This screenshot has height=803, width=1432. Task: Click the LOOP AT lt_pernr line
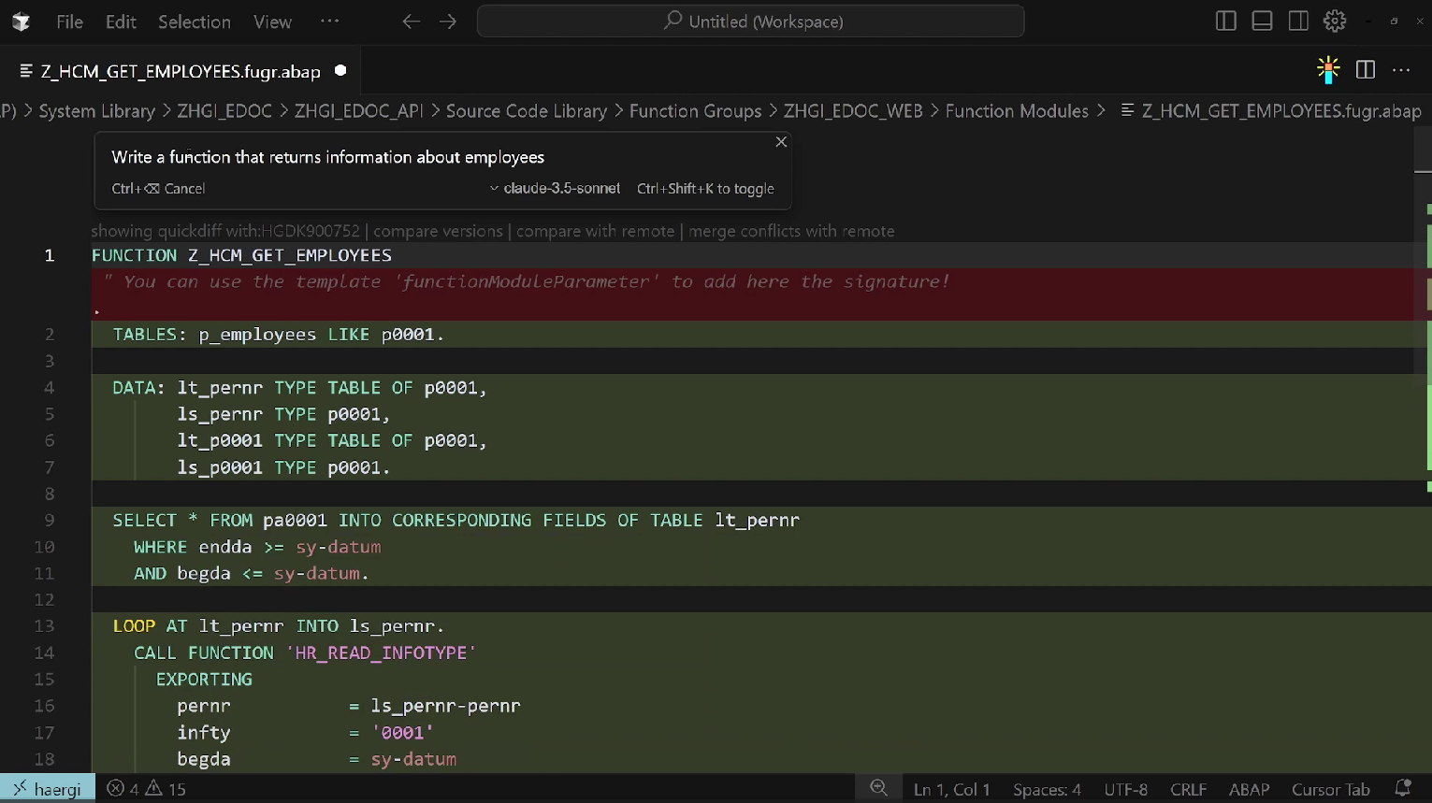[278, 626]
